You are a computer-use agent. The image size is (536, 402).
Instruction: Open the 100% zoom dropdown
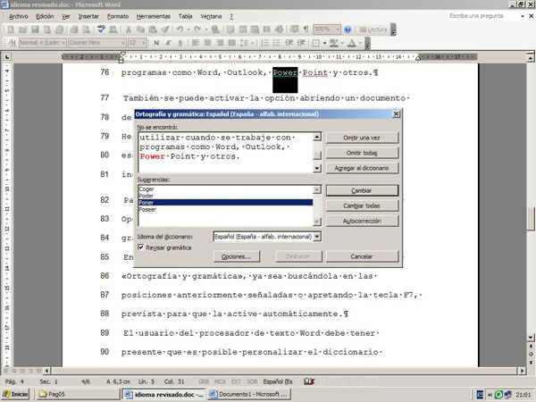tap(338, 29)
